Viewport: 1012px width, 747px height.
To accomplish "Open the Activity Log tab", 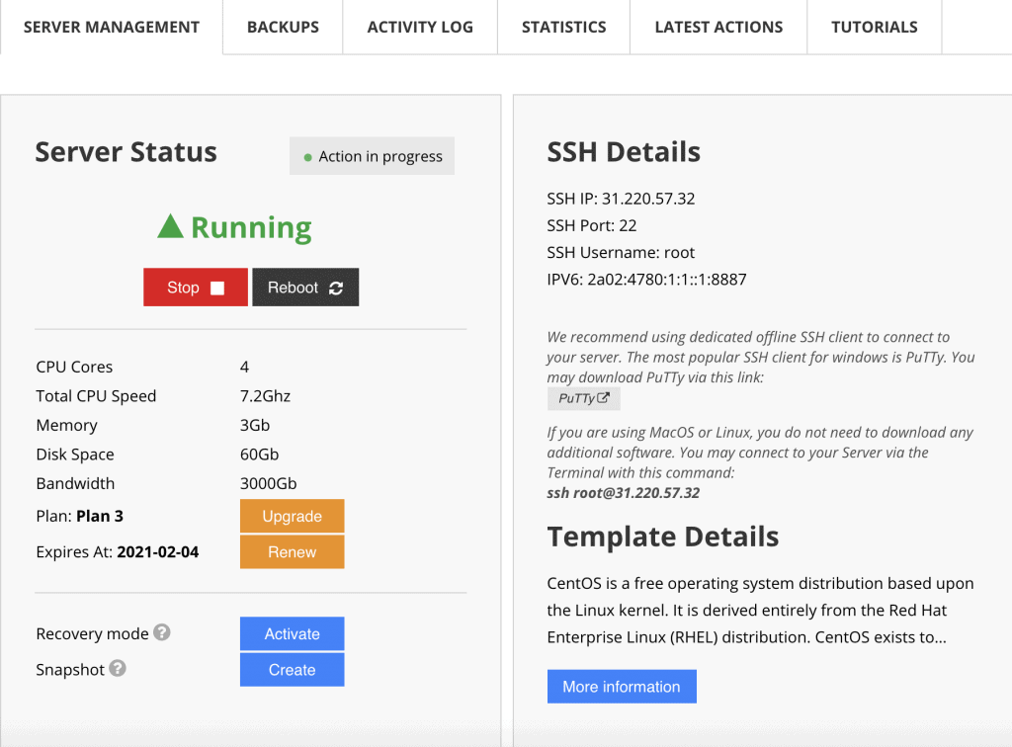I will (x=419, y=27).
